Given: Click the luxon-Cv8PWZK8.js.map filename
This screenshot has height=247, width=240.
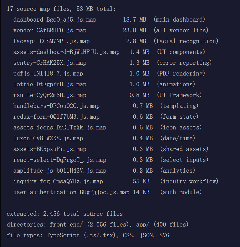Looking at the screenshot, I should click(48, 138).
